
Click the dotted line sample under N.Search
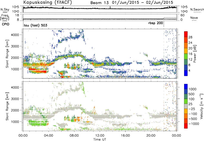pos(197,12)
